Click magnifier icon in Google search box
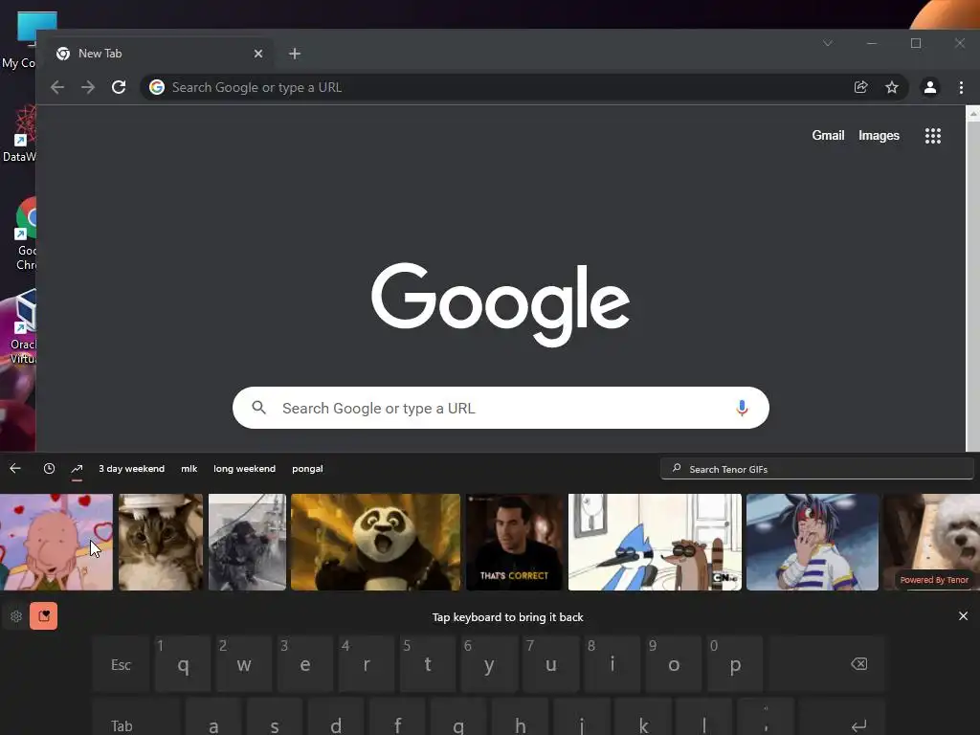The width and height of the screenshot is (980, 735). 258,408
